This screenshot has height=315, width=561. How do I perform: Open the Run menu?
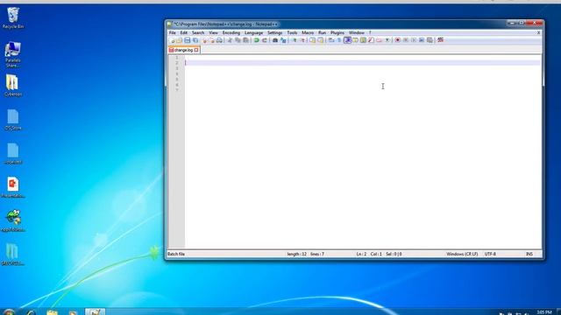coord(322,33)
